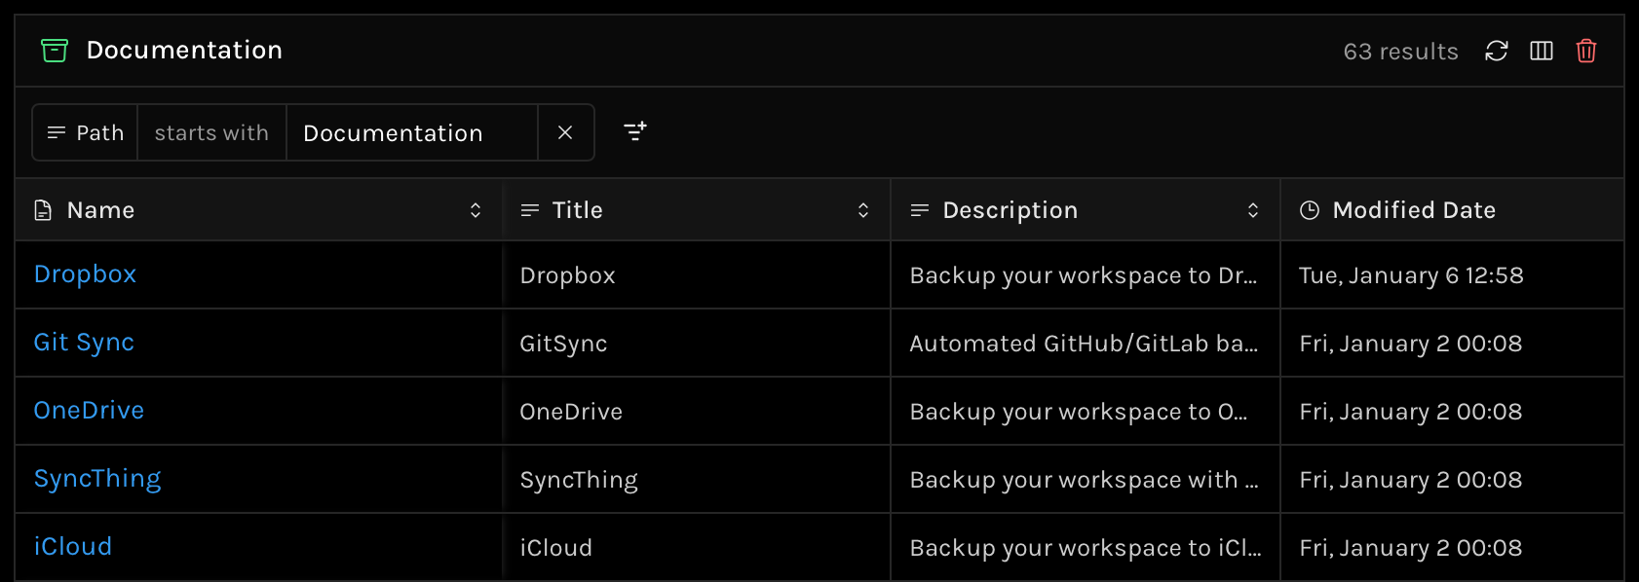Open the SyncThing document link

point(97,479)
